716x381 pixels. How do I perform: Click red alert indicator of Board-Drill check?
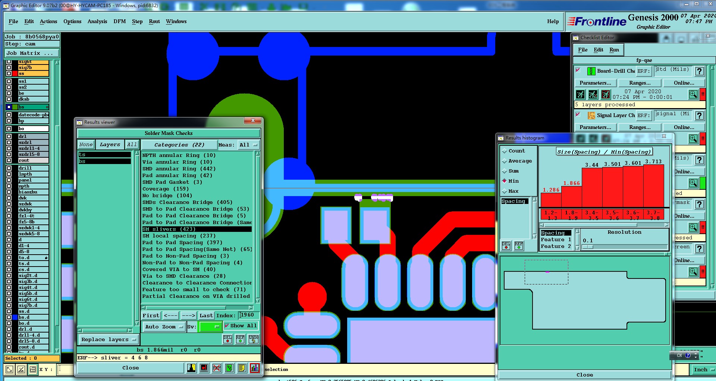(x=703, y=94)
